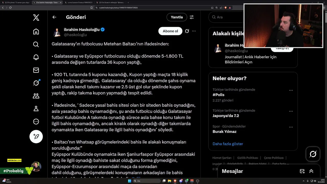The image size is (327, 184).
Task: Click the @haskologlu handle under the post author
Action: 75,35
